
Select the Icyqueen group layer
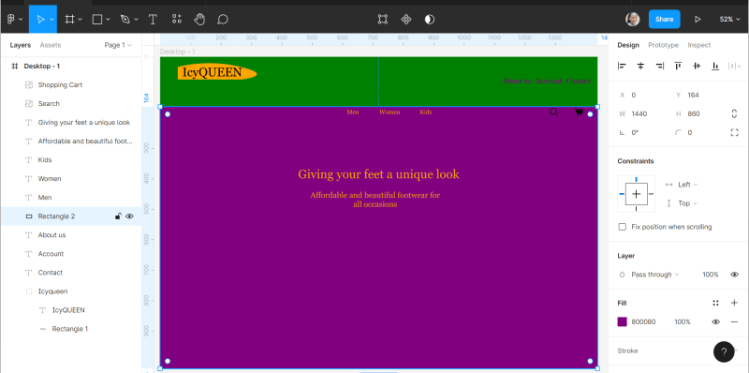(x=71, y=291)
